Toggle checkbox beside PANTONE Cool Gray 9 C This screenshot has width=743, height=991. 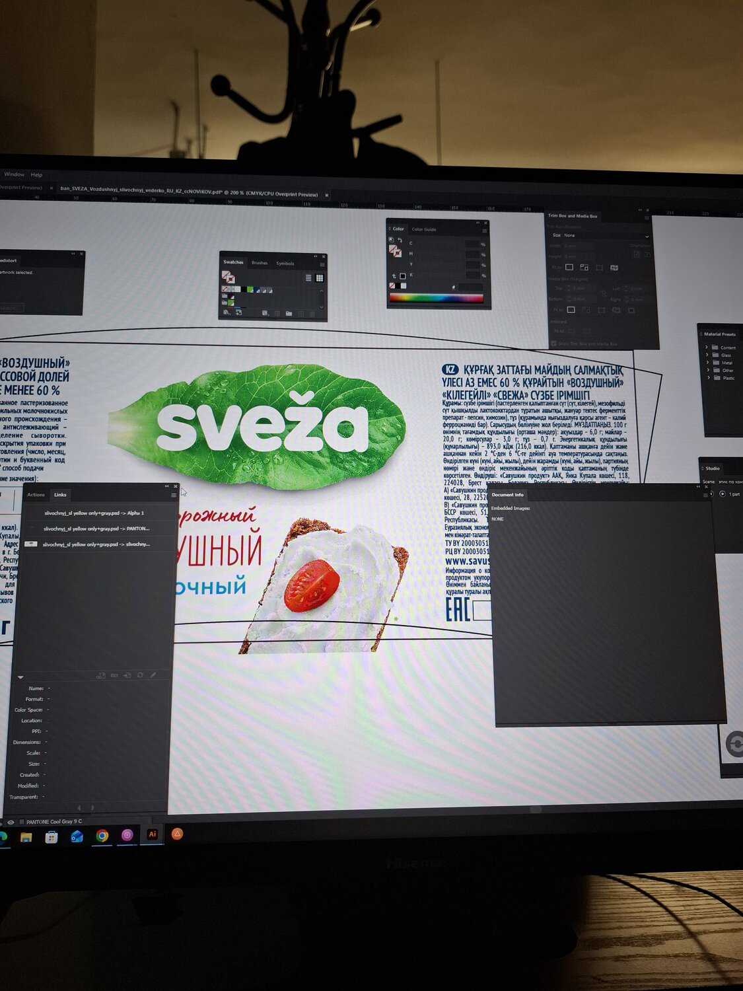(x=22, y=822)
